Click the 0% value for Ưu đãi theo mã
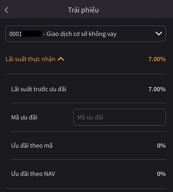 coord(161,146)
